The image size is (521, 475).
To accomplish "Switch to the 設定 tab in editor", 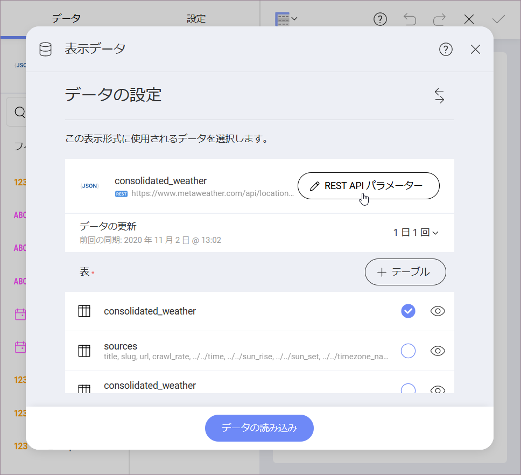I will click(x=196, y=18).
